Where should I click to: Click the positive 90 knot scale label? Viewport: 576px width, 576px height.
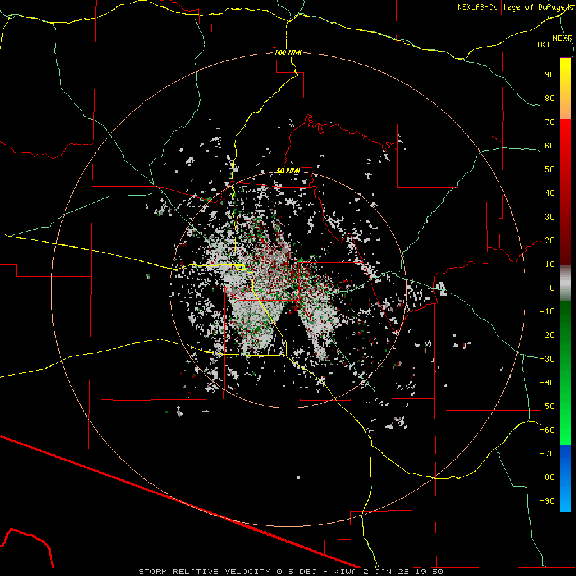pos(550,75)
